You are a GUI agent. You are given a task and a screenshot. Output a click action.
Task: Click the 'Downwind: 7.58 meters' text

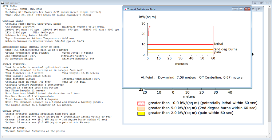(177, 77)
